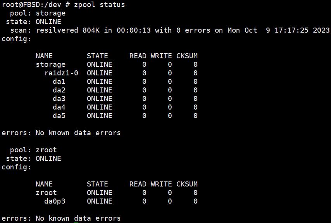Click the NAME header of zroot table

pyautogui.click(x=44, y=184)
